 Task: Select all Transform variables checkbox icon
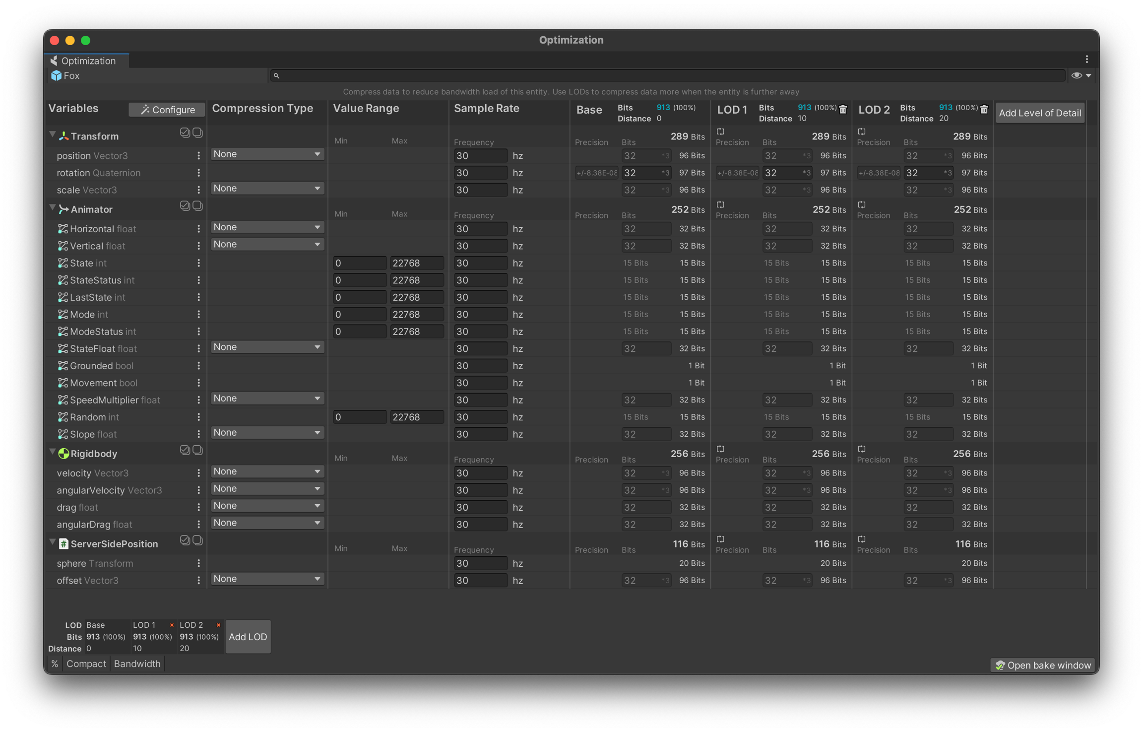click(185, 133)
